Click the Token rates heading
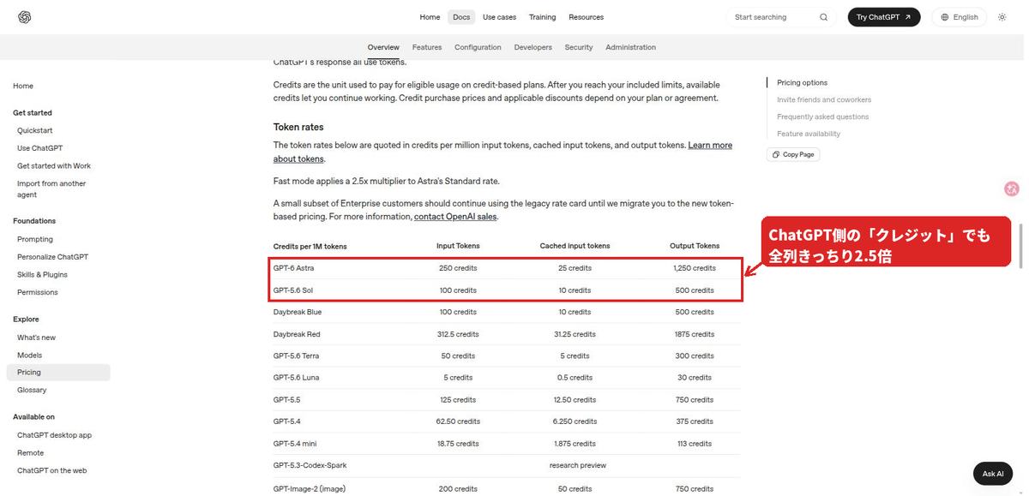This screenshot has height=496, width=1029. point(298,127)
